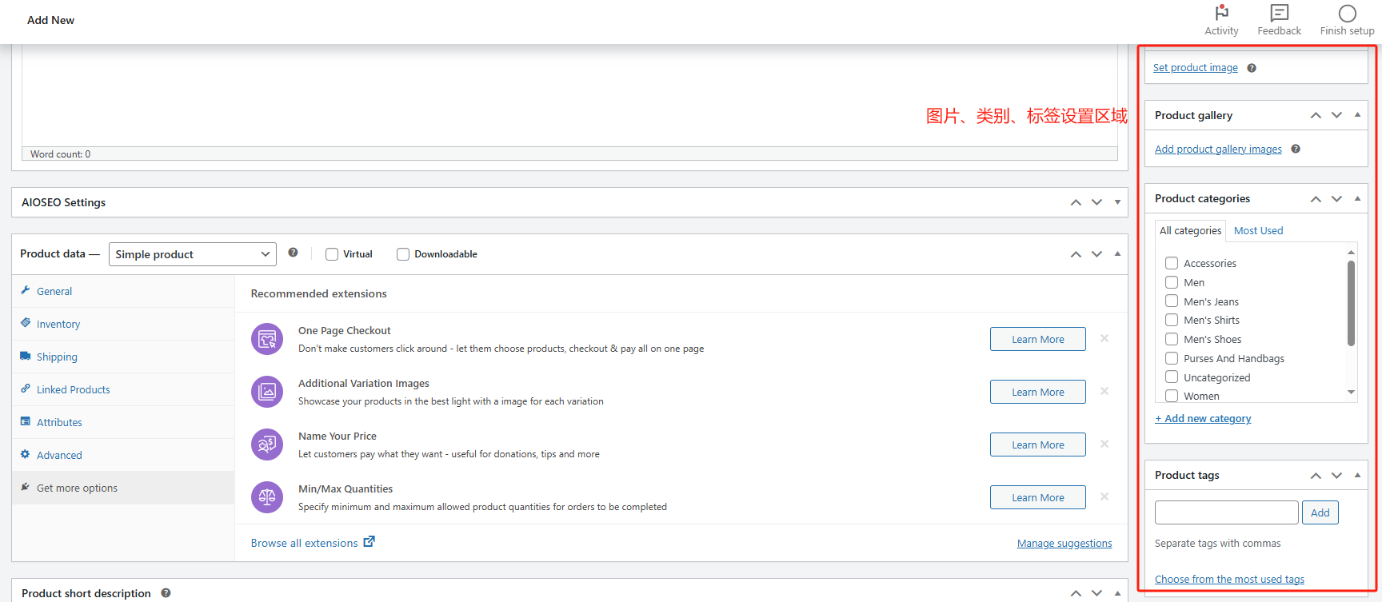Check the Accessories category
The height and width of the screenshot is (602, 1382).
(x=1172, y=263)
